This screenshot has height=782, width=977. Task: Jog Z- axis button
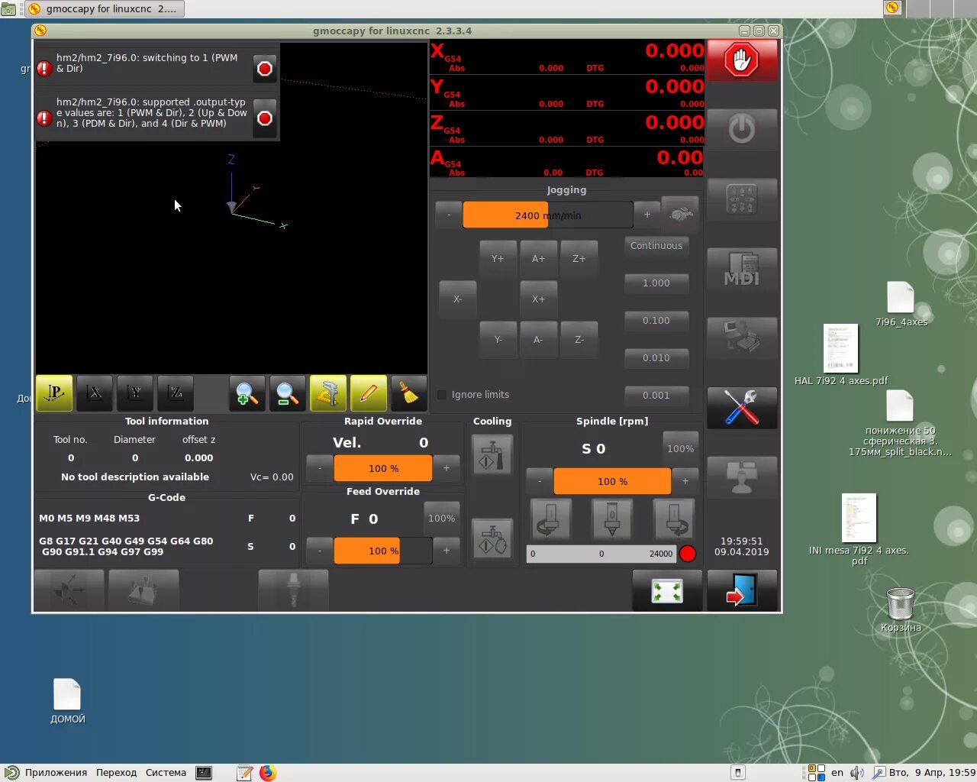(x=579, y=340)
